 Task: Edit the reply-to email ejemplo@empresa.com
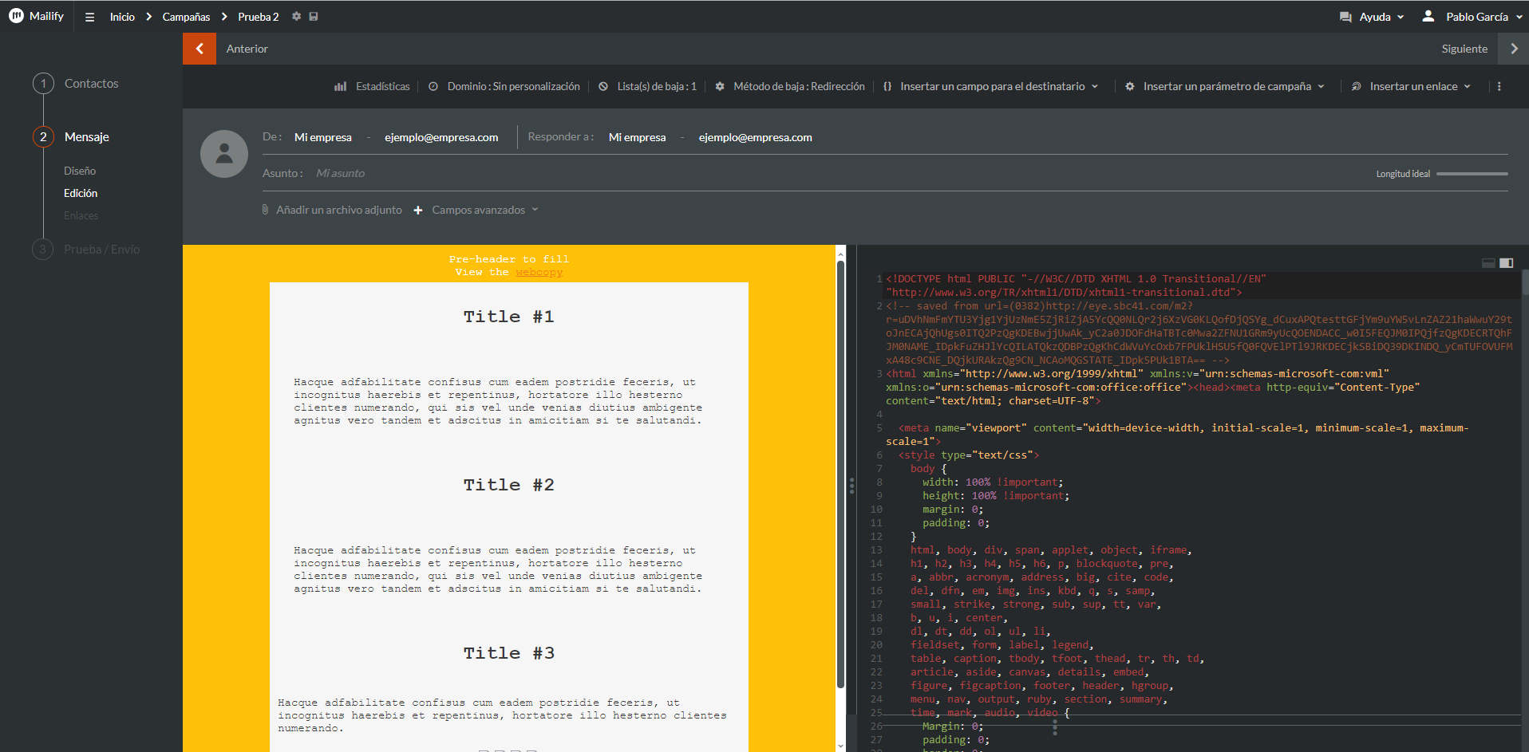(x=756, y=137)
